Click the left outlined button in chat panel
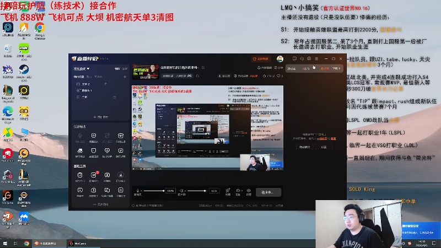Image resolution: width=441 pixels, height=248 pixels. point(305,147)
